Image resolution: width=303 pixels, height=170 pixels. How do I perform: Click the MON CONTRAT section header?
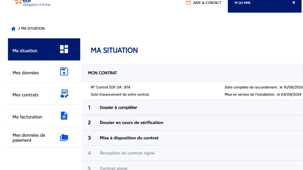pyautogui.click(x=102, y=73)
